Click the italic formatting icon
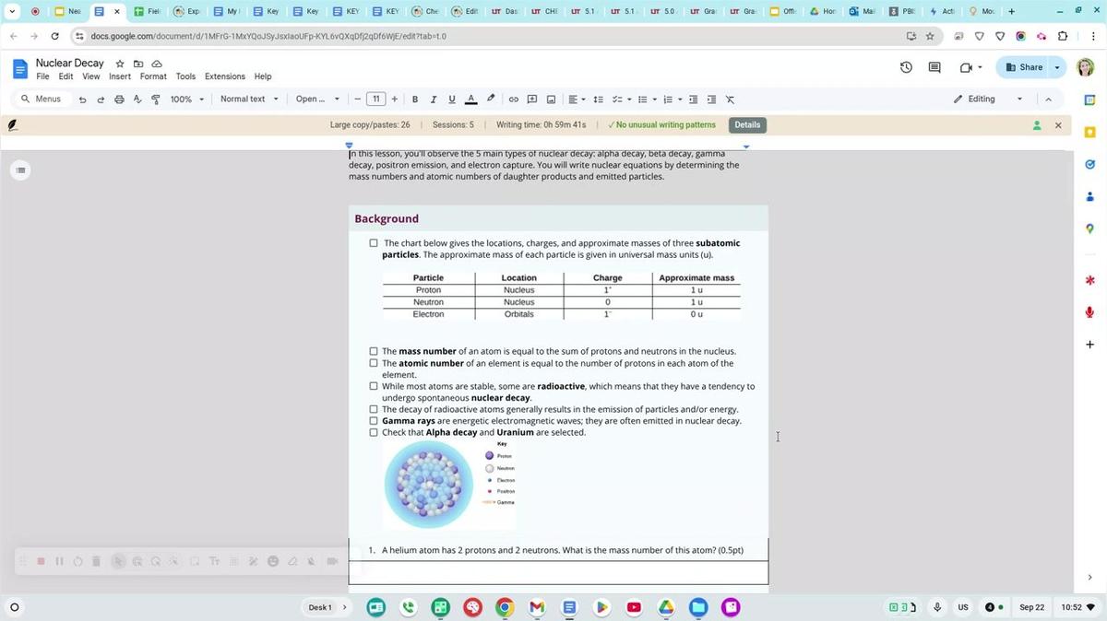The image size is (1107, 621). tap(433, 100)
